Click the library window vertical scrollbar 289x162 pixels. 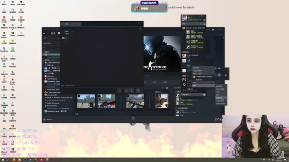click(x=224, y=38)
